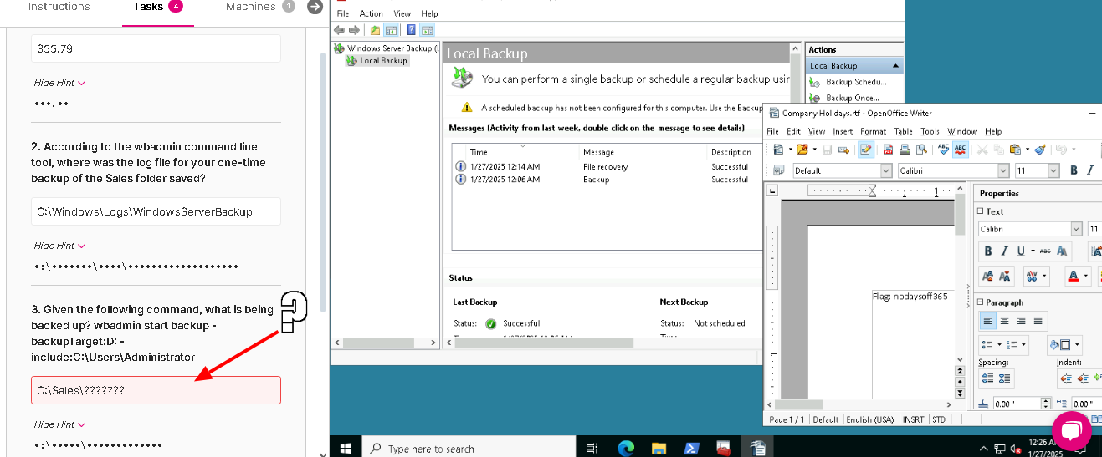Toggle AutoSpellcheck in Writer toolbar

click(960, 150)
